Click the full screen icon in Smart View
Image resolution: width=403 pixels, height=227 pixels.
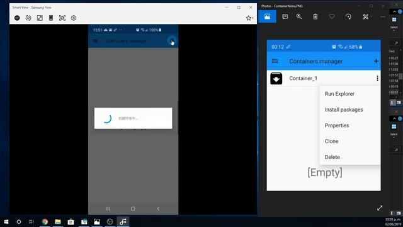tap(40, 18)
